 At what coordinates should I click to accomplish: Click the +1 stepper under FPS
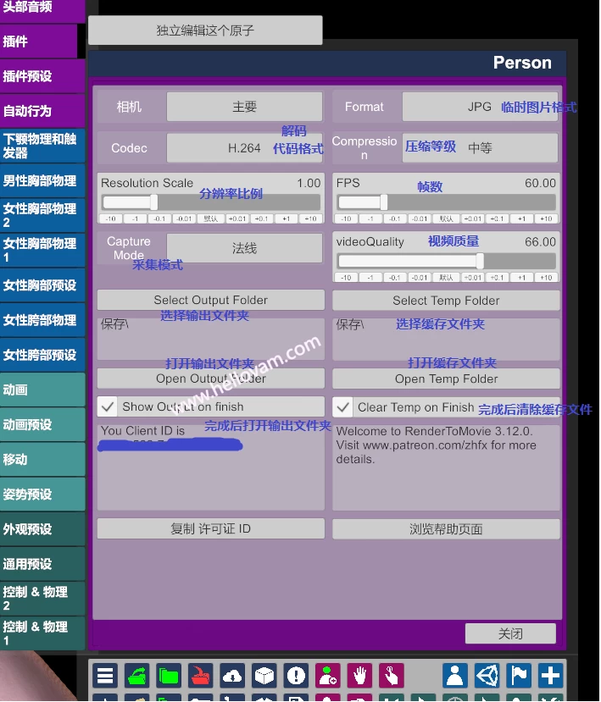pyautogui.click(x=522, y=218)
